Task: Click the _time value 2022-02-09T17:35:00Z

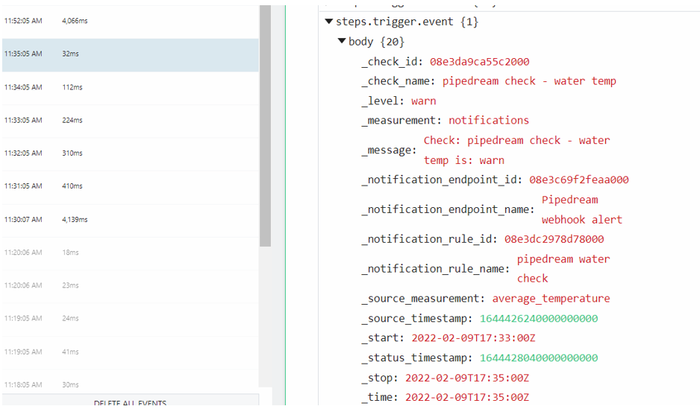Action: (467, 397)
